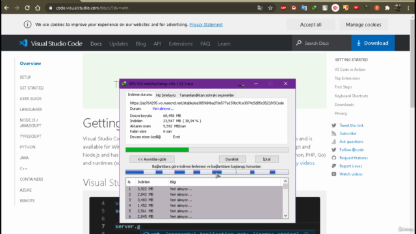
Task: Expand the NODE.JS / JAVASCRIPT section
Action: click(31, 123)
